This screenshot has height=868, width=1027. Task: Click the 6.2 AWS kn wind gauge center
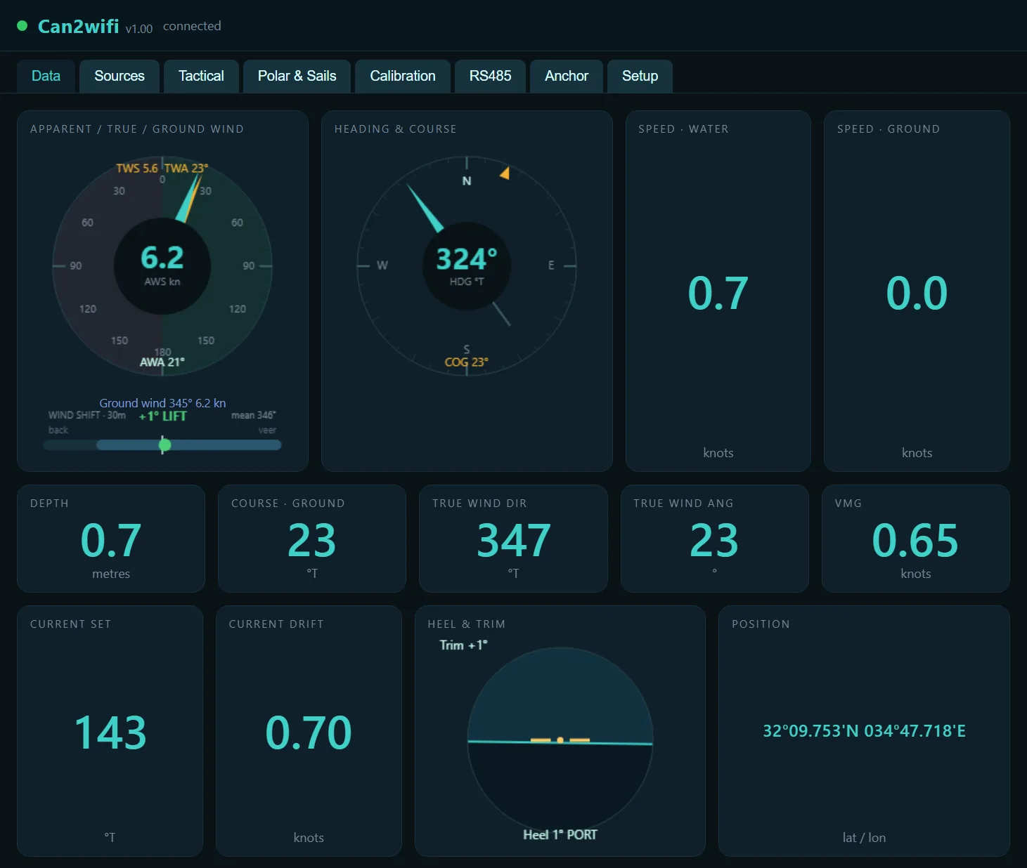[162, 265]
